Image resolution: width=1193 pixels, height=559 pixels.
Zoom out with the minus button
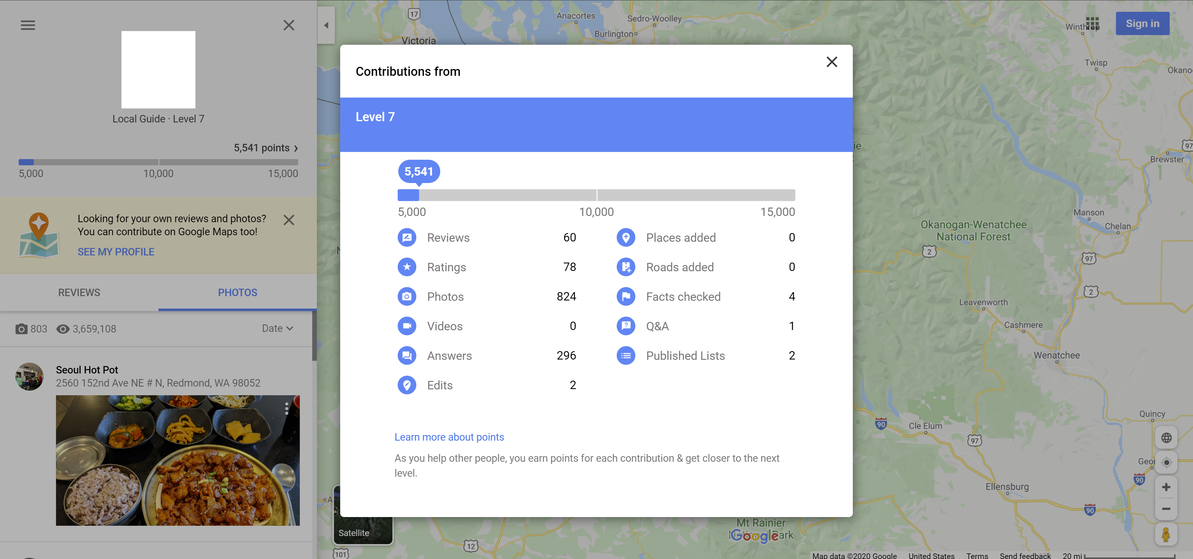coord(1166,509)
